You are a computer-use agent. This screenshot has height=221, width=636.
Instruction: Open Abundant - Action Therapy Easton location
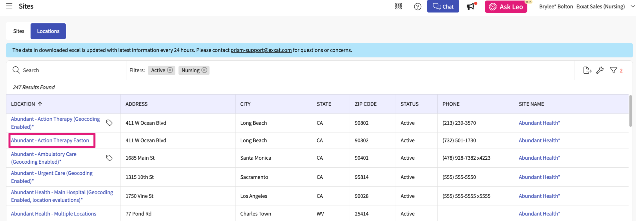coord(50,140)
